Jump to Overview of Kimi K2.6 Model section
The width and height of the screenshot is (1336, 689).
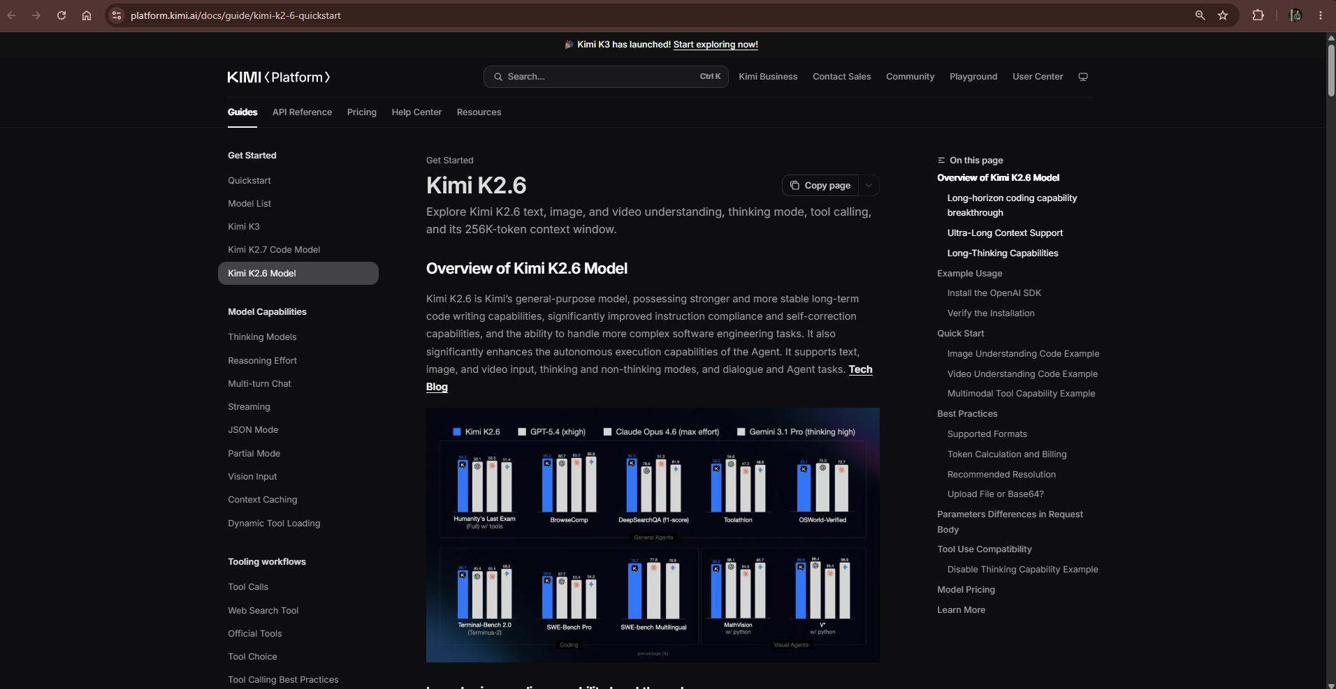998,178
